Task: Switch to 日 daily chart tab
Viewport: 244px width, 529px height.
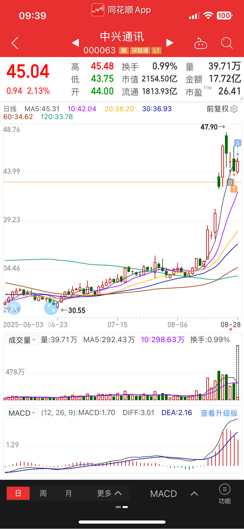Action: (18, 493)
